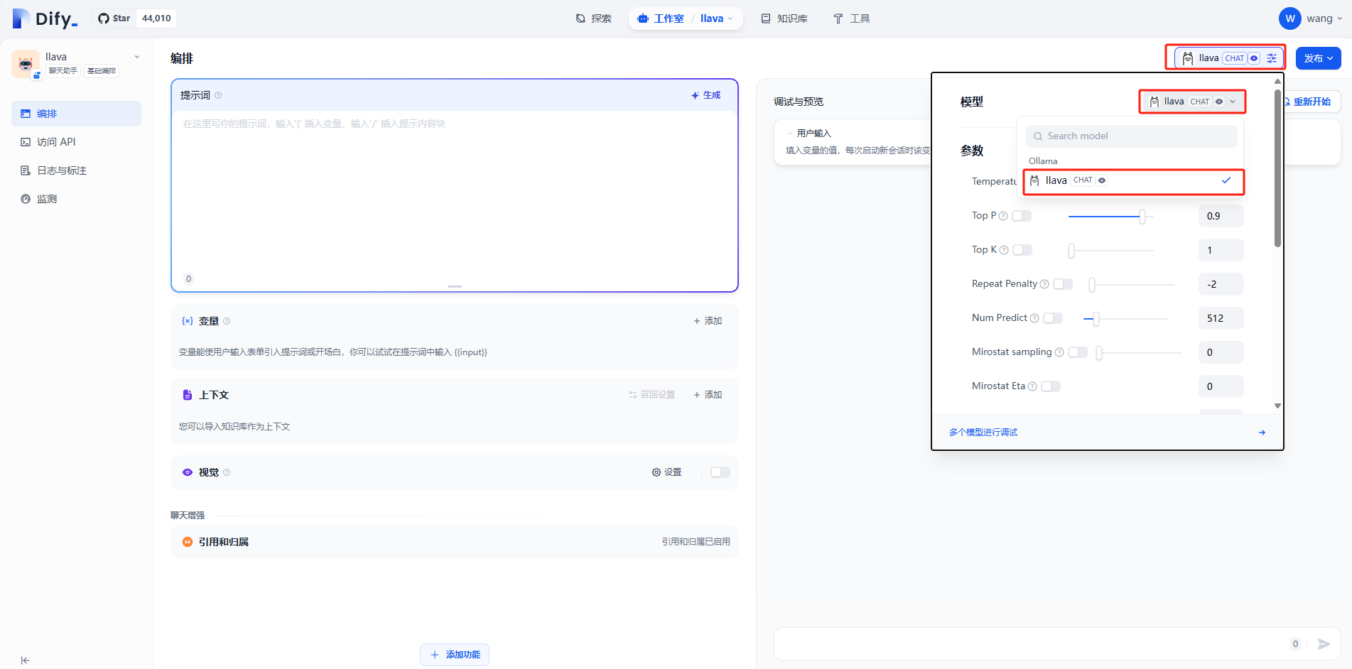Screen dimensions: 1352x669
Task: Click the 日志与标注 sidebar icon
Action: pos(26,170)
